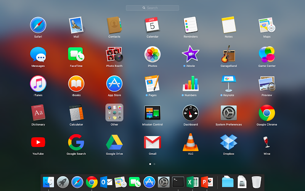Launch PowerPoint from the Dock
Viewport: 305px width, 191px height.
[x=207, y=182]
